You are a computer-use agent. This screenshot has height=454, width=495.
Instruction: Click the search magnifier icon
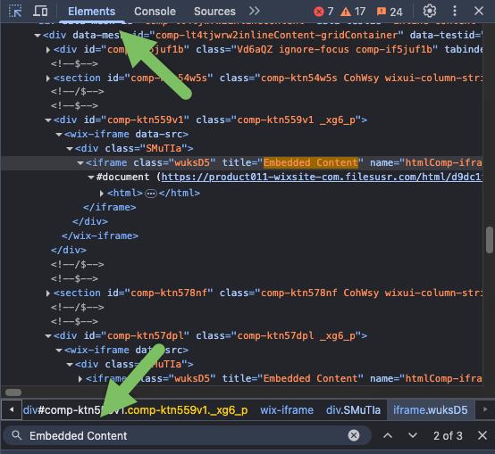point(17,436)
